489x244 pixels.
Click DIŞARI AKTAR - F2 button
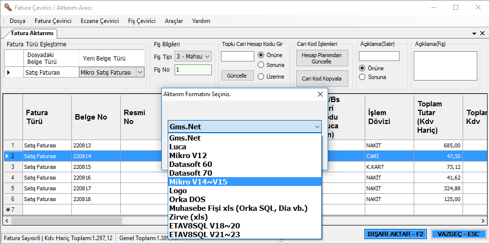tap(396, 234)
